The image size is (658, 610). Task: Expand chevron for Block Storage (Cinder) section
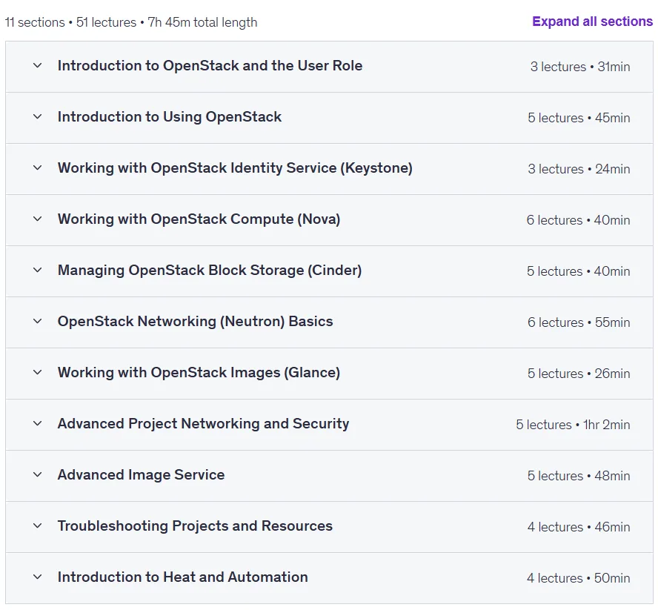[x=37, y=270]
